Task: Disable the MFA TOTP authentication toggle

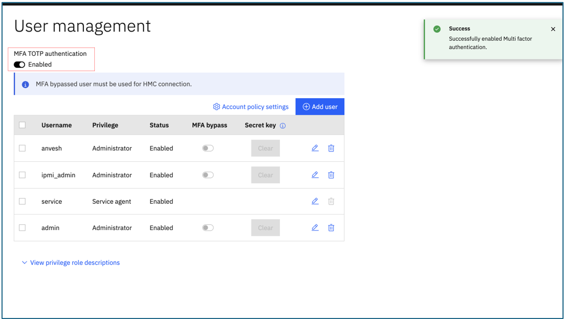Action: [19, 64]
